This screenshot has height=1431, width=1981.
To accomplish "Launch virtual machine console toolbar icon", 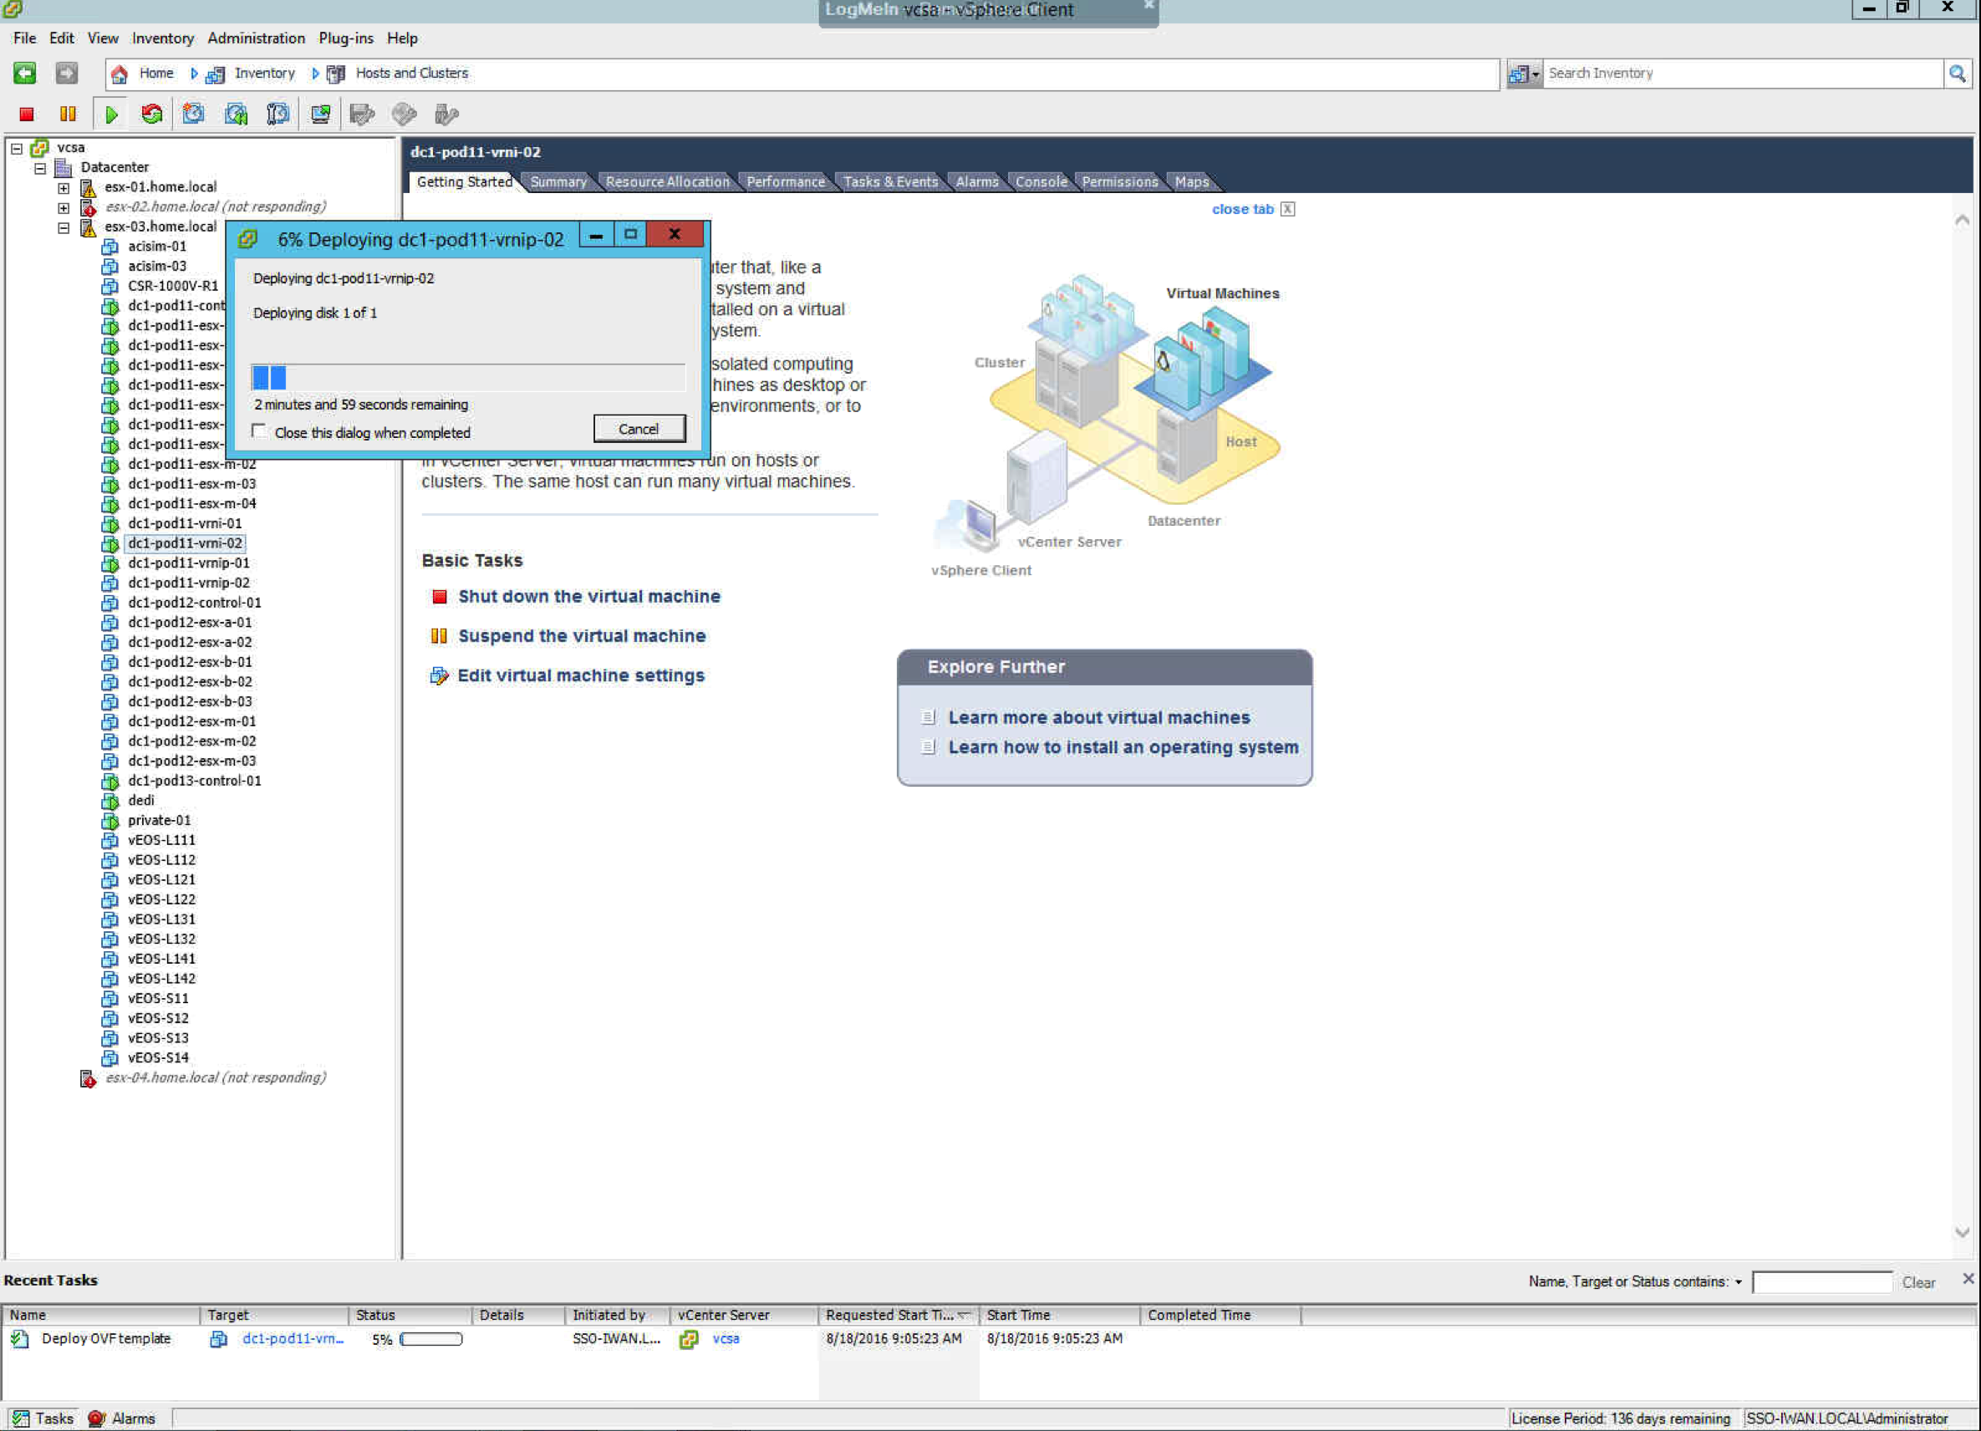I will tap(321, 115).
